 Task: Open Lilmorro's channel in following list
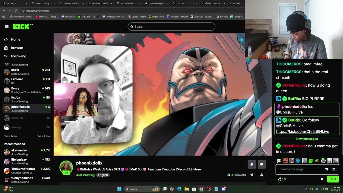(27, 81)
